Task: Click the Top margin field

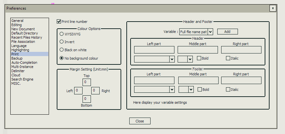Action: 87,82
